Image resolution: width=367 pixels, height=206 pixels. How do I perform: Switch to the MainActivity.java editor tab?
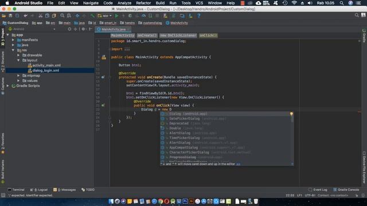(114, 29)
